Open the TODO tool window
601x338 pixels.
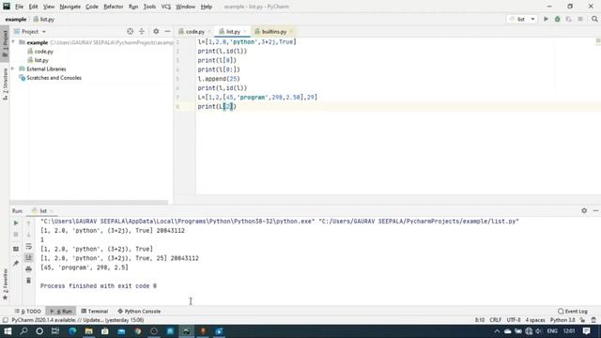28,311
